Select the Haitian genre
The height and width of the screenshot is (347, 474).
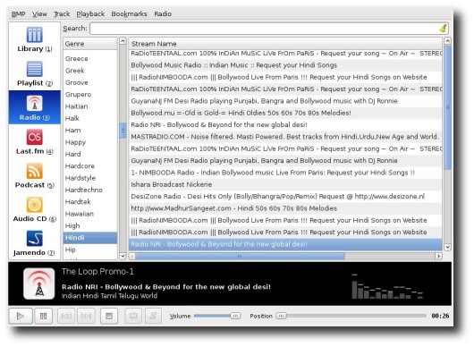90,106
